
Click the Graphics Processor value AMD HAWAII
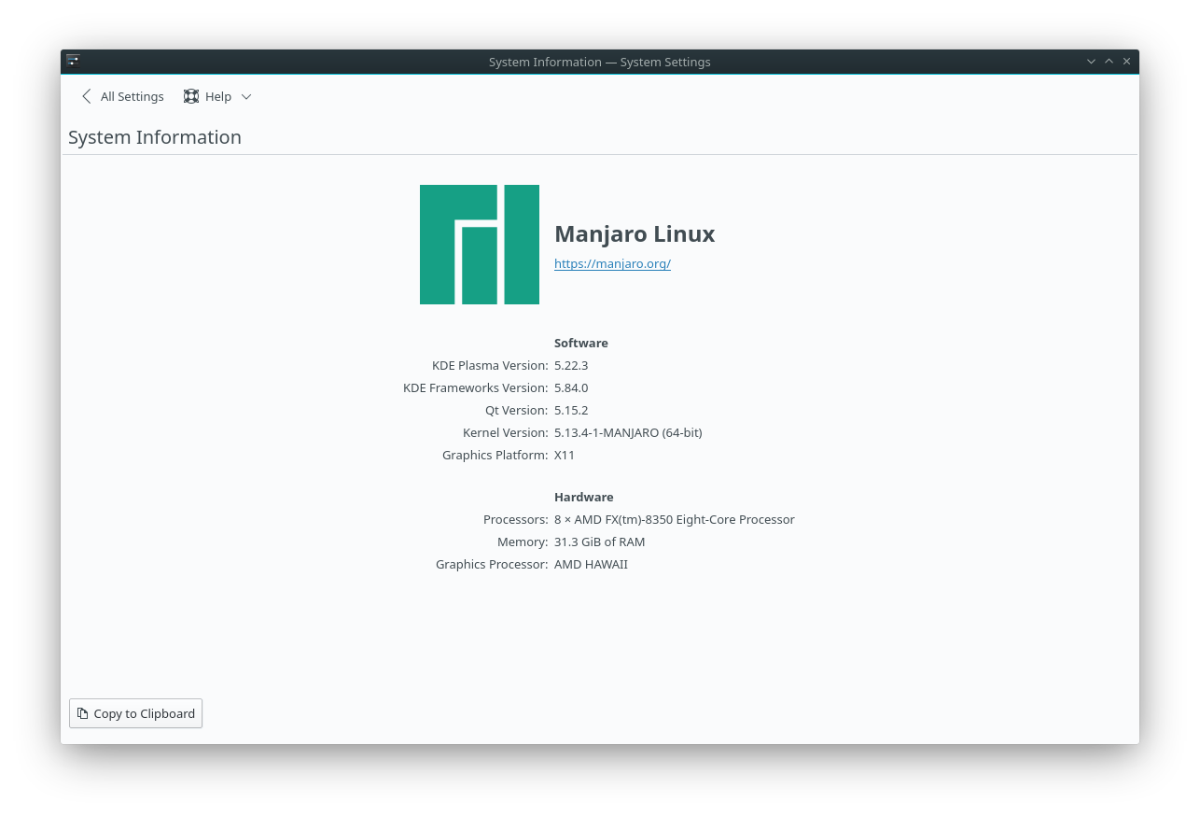[591, 564]
